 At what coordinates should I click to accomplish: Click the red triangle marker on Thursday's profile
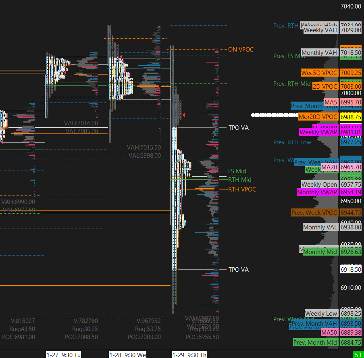pos(183,116)
